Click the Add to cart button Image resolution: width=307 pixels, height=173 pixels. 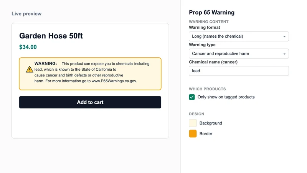point(90,102)
